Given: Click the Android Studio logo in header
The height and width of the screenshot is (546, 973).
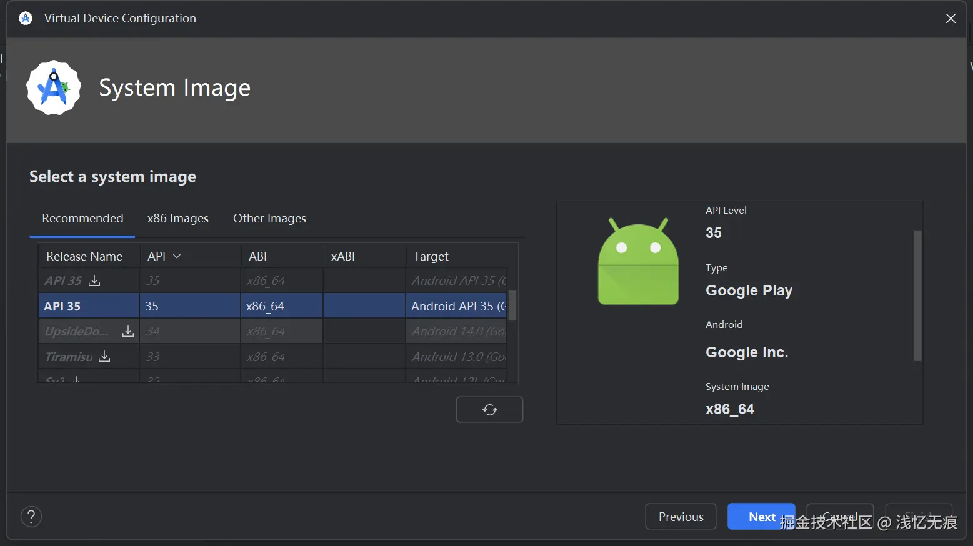Looking at the screenshot, I should pyautogui.click(x=54, y=88).
